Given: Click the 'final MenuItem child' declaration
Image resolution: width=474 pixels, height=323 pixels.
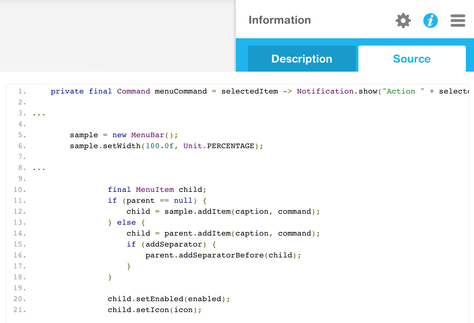Looking at the screenshot, I should coord(157,190).
